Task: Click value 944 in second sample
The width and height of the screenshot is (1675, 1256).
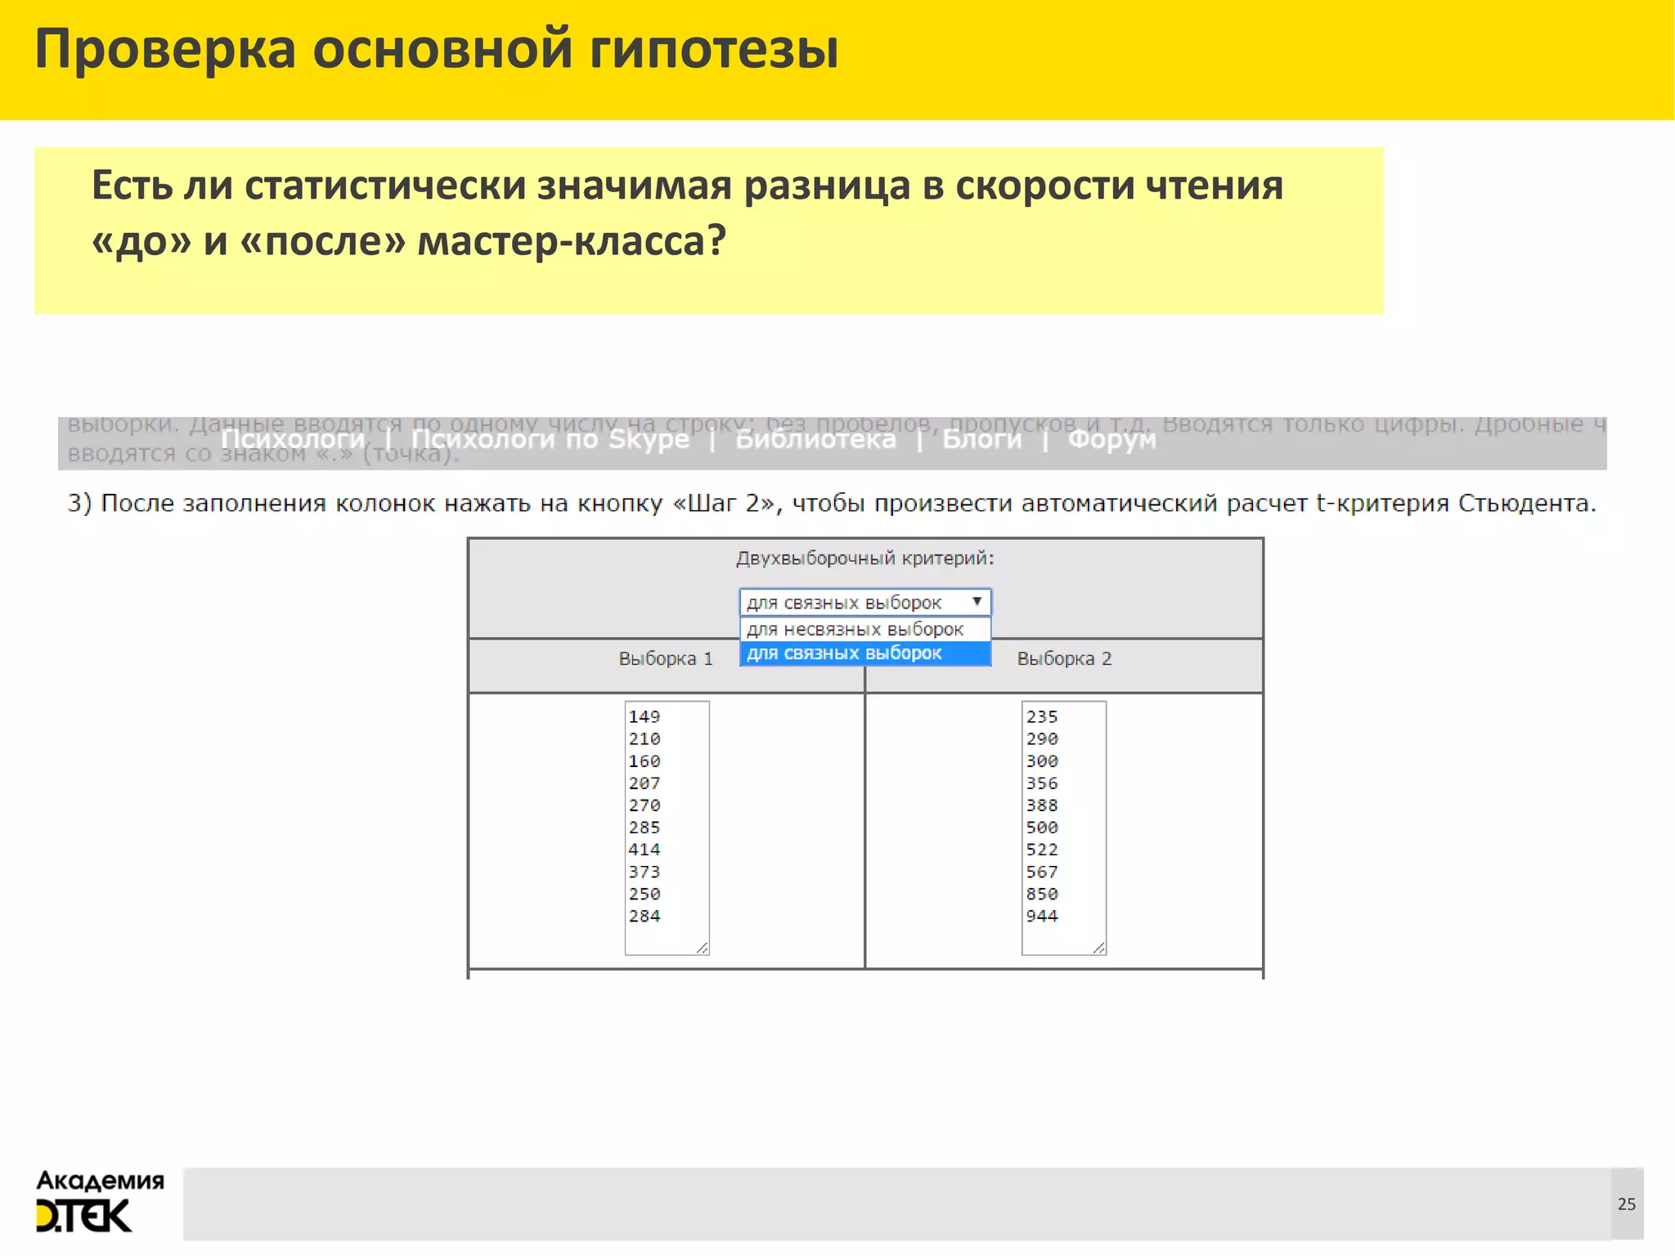Action: coord(1041,916)
